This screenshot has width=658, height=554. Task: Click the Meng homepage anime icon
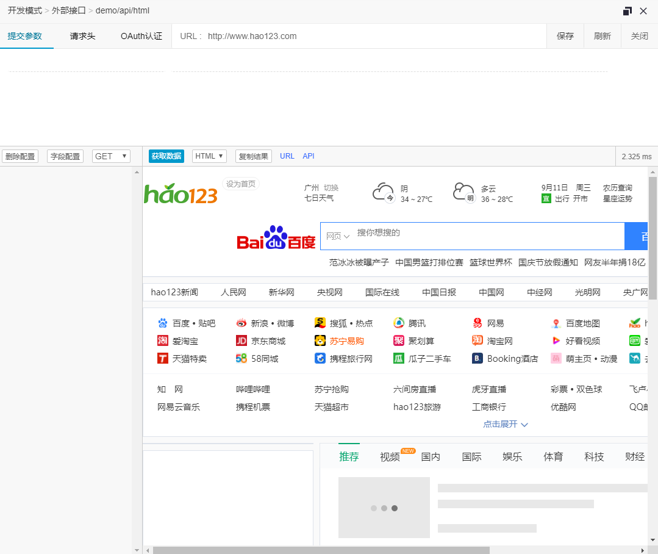point(556,358)
